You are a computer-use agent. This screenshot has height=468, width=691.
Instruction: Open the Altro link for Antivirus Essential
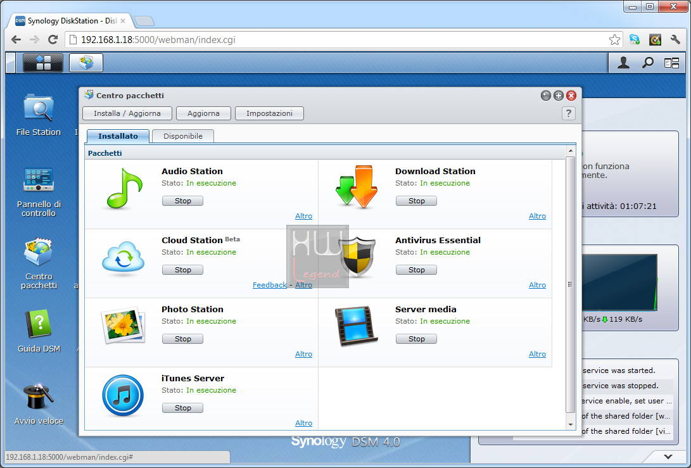tap(537, 285)
